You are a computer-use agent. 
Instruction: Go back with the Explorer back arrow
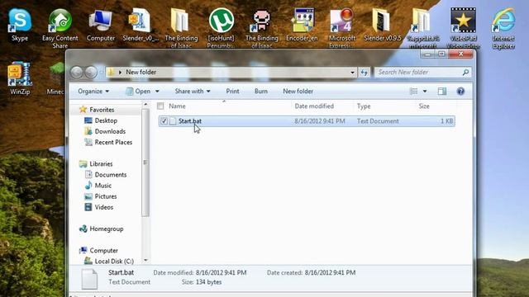click(77, 72)
